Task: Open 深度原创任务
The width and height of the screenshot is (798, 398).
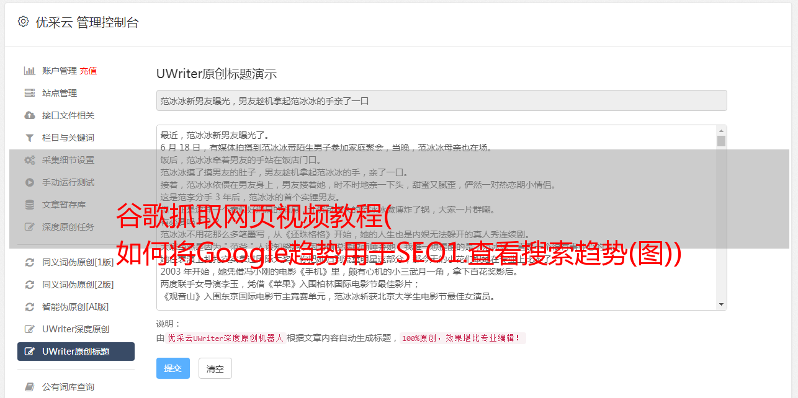Action: 68,227
